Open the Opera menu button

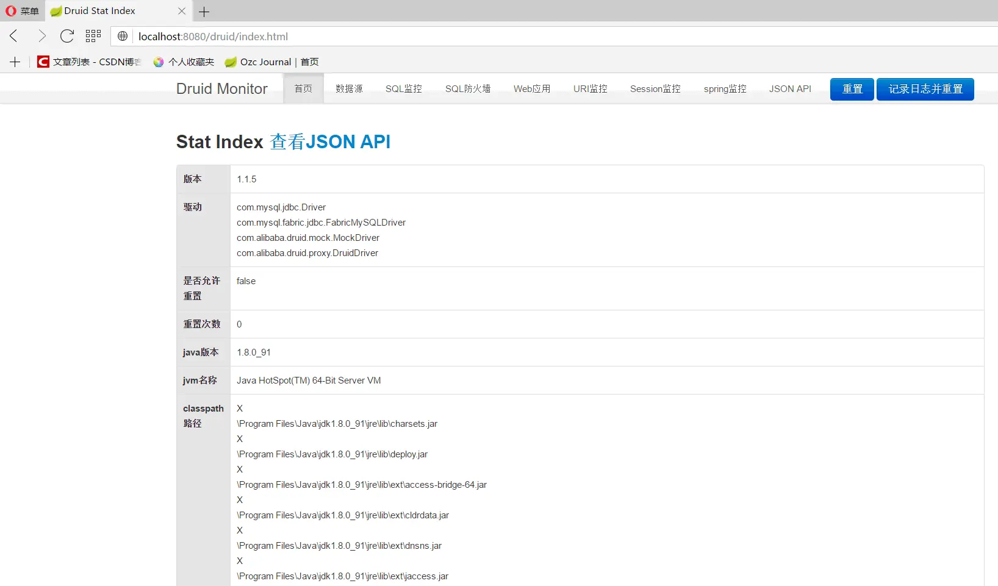(x=22, y=11)
